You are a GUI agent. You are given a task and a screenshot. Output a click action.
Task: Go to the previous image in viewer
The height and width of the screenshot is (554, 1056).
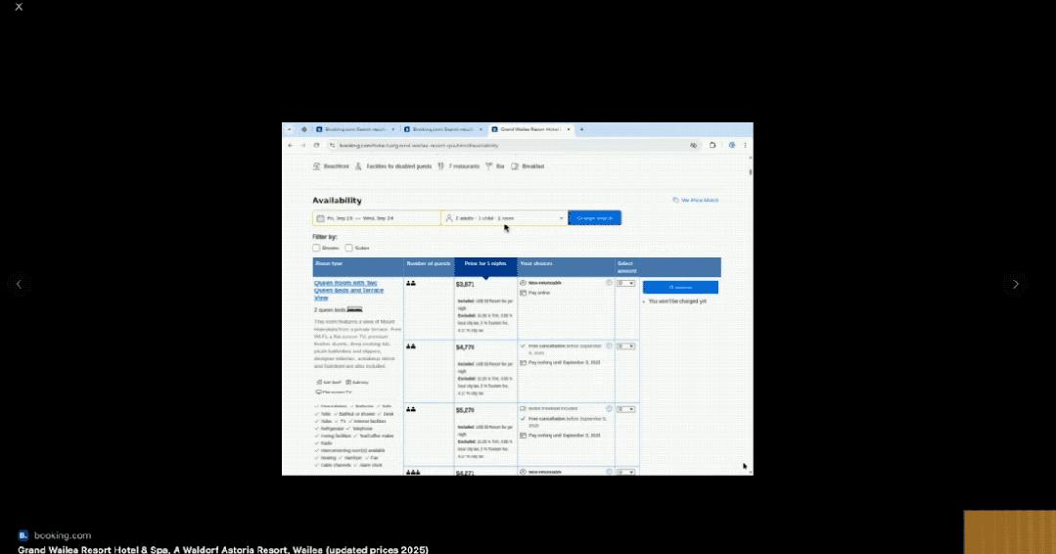(19, 284)
